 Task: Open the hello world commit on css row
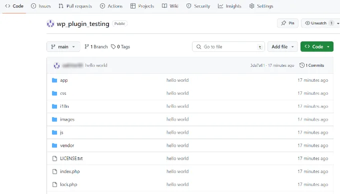coord(177,93)
